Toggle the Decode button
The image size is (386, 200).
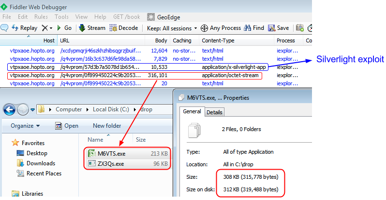pyautogui.click(x=123, y=28)
